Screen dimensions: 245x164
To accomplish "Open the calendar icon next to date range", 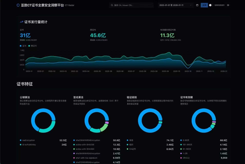I will pyautogui.click(x=197, y=5).
